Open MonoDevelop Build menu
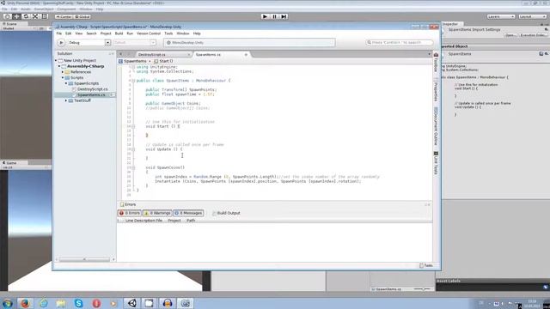 119,33
